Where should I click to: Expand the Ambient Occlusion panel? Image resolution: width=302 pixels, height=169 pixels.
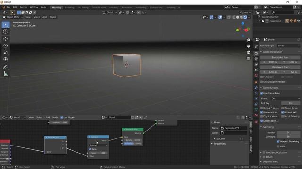coord(261,152)
